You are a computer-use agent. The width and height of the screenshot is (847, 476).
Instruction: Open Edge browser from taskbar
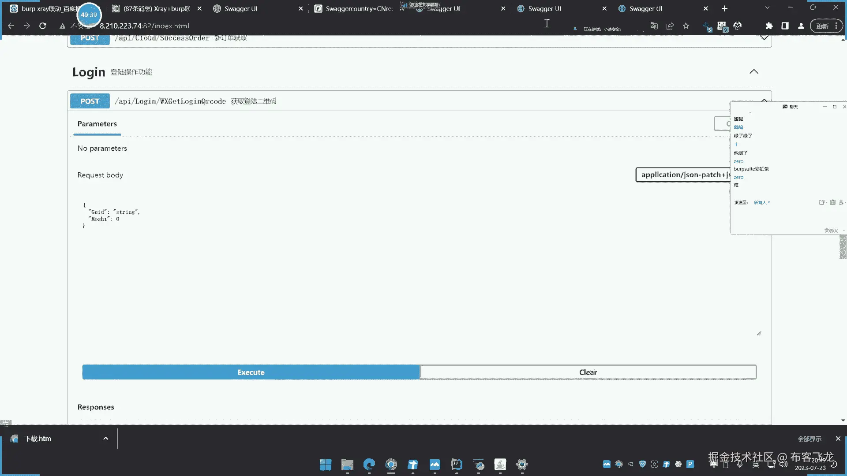(x=369, y=464)
